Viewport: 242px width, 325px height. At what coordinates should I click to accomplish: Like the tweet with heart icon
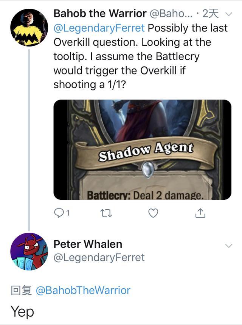(x=153, y=213)
